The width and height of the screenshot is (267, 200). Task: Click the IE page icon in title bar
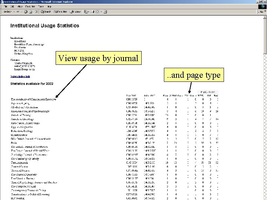point(2,2)
